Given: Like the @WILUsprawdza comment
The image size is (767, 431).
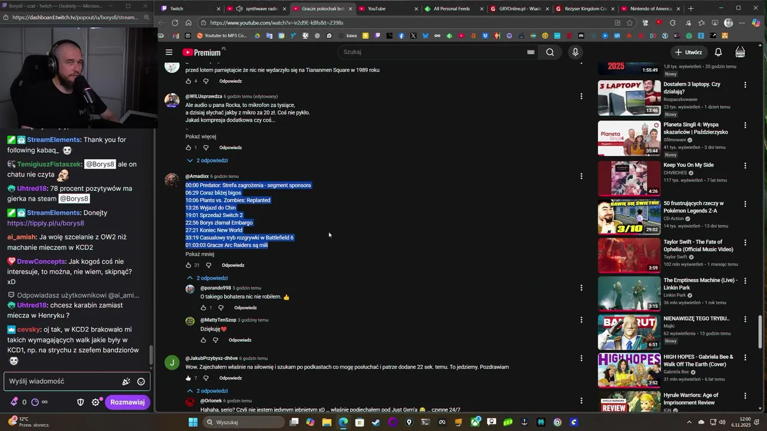Looking at the screenshot, I should [188, 147].
